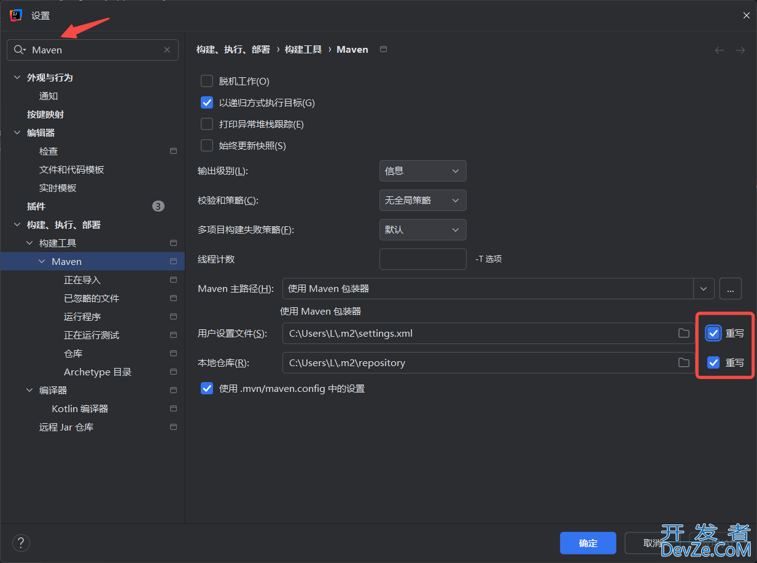
Task: Collapse the 编辑器 tree node
Action: pos(17,133)
